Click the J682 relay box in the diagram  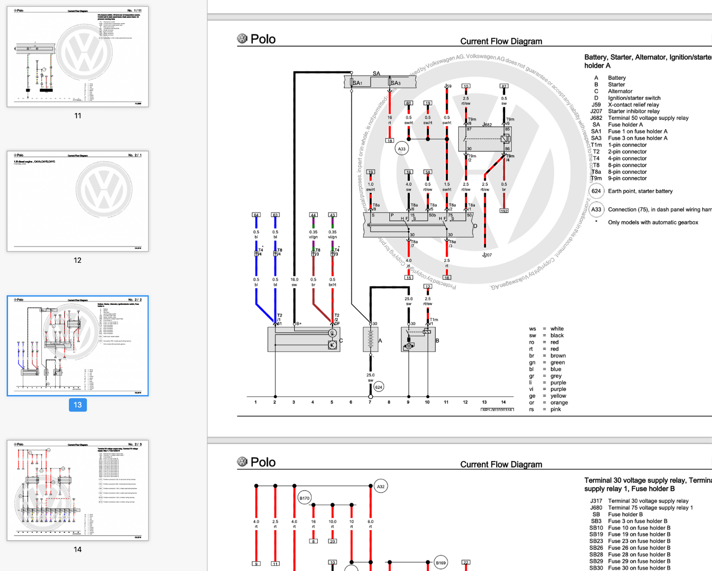tap(485, 139)
